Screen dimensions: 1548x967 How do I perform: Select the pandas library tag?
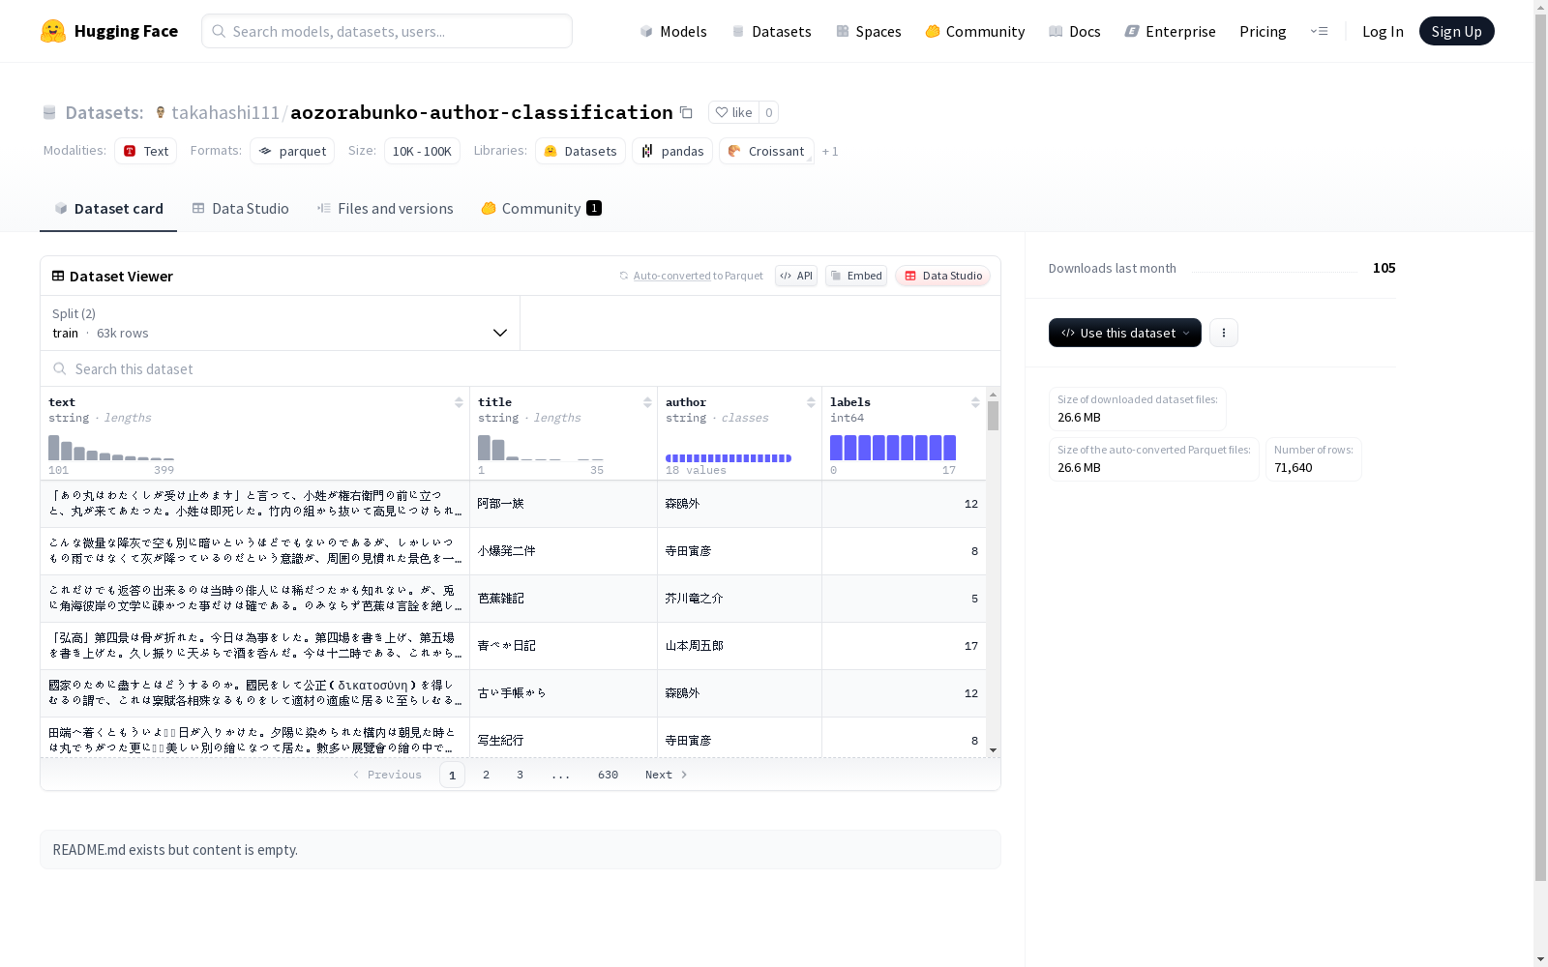(672, 151)
